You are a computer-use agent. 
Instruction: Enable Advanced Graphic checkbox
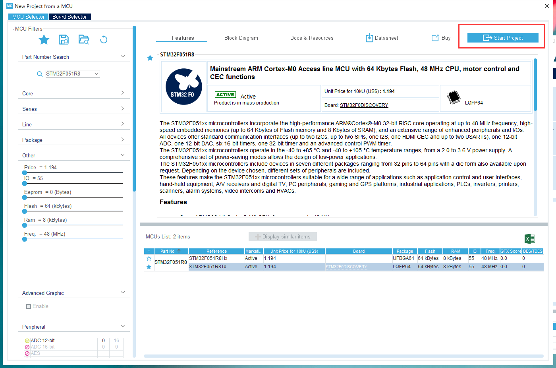pyautogui.click(x=29, y=306)
